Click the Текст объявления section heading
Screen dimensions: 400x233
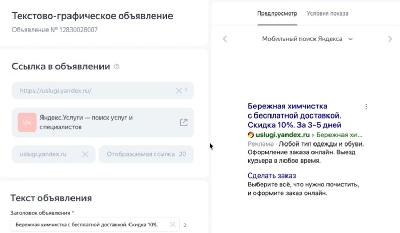pos(51,198)
